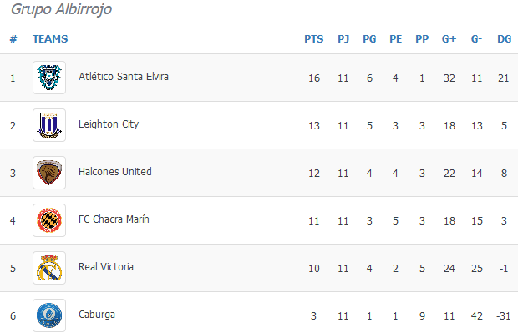Sort by the PP losses column

pyautogui.click(x=422, y=39)
